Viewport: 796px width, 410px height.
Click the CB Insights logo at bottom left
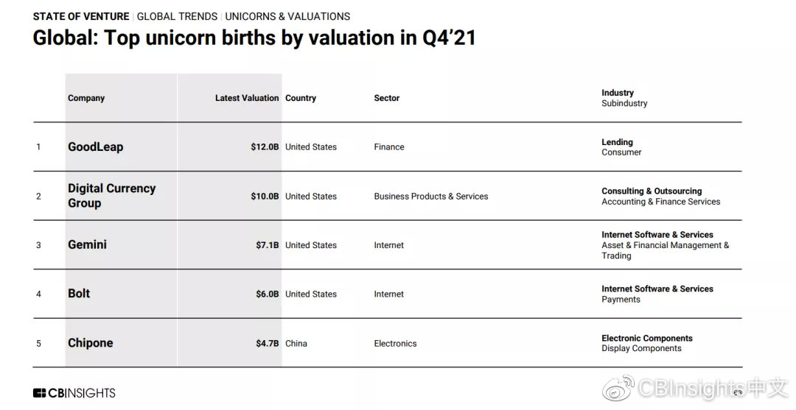tap(74, 393)
